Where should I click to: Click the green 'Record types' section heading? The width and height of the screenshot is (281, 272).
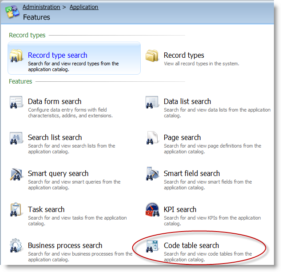pyautogui.click(x=27, y=35)
